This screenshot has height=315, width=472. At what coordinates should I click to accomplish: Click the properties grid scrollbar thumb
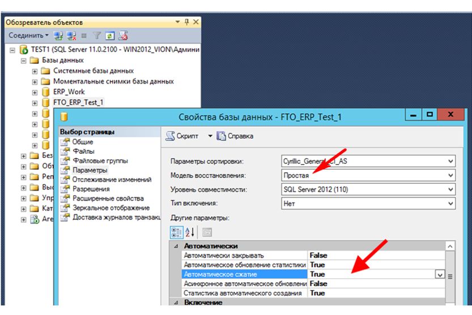[x=450, y=277]
